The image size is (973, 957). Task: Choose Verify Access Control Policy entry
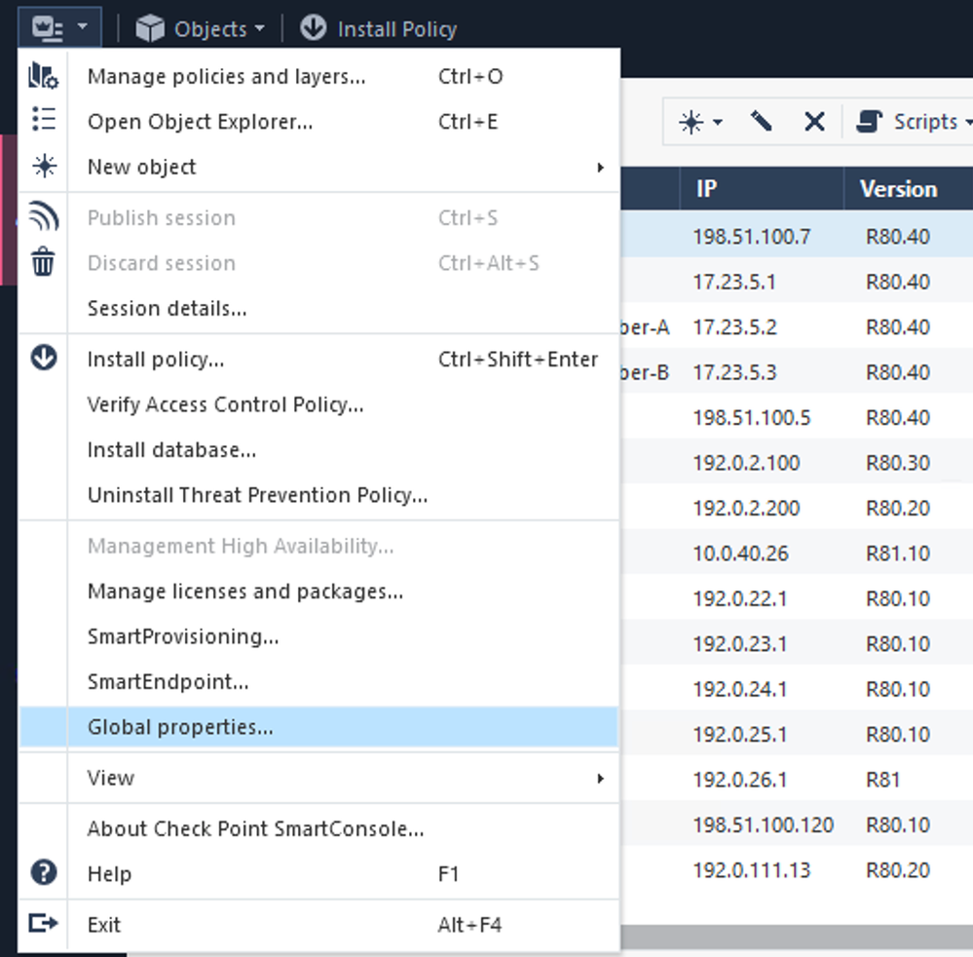click(x=318, y=404)
